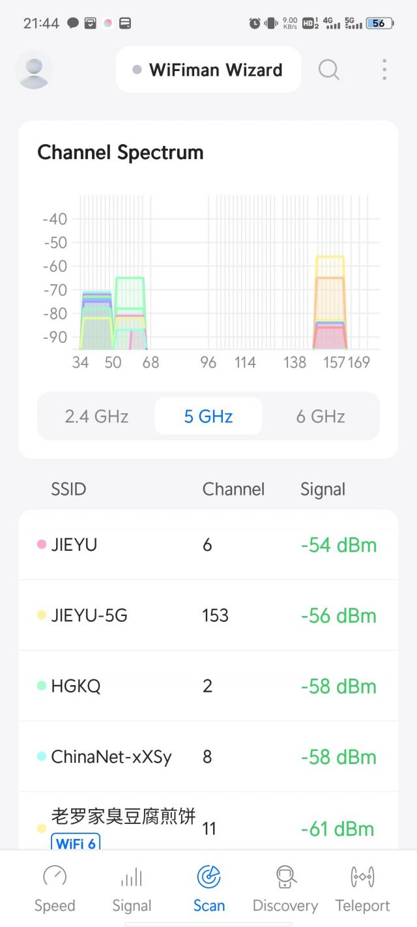Select the ChinaNet-xXSy network row
This screenshot has width=417, height=927.
point(208,757)
